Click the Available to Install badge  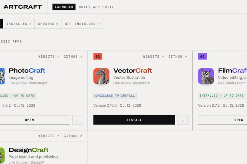point(115,96)
